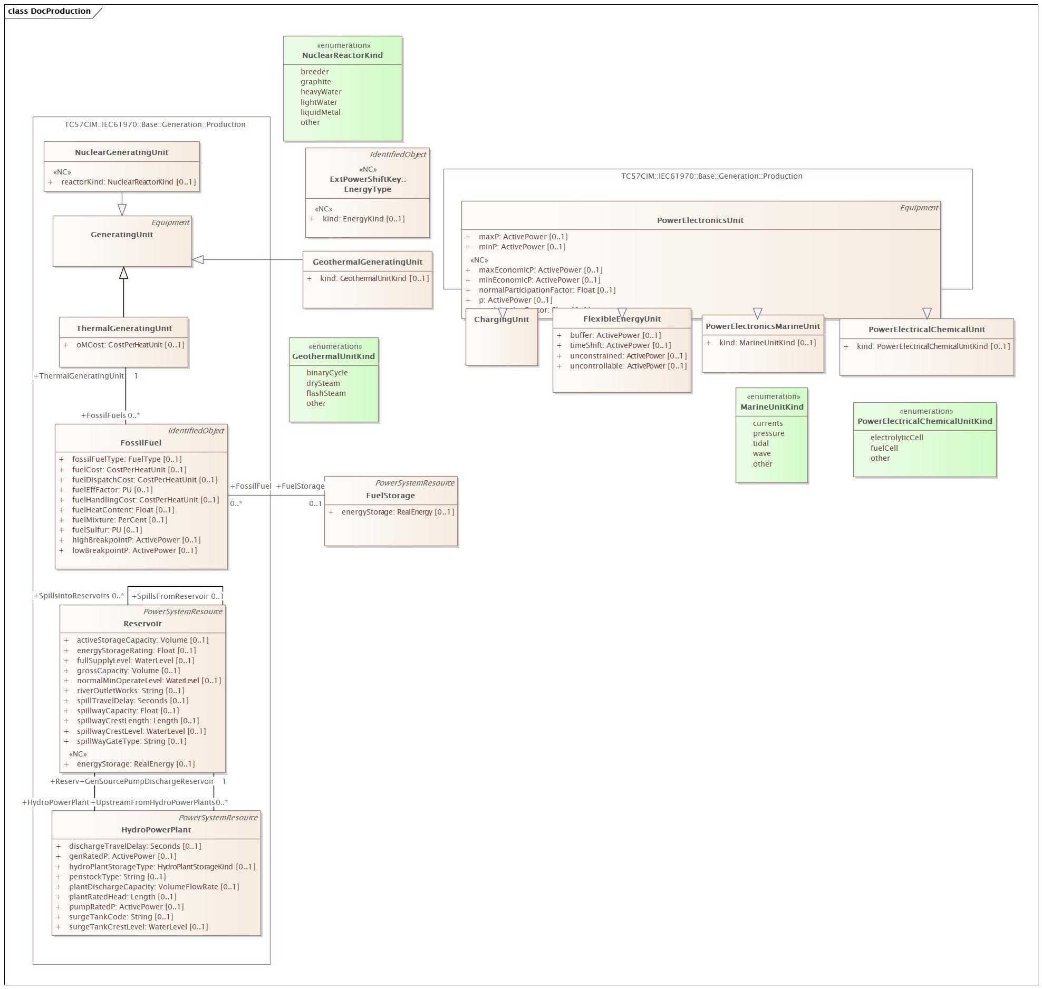Select the PowerElectricalChemicalUnit class title
This screenshot has width=1042, height=989.
pyautogui.click(x=927, y=329)
